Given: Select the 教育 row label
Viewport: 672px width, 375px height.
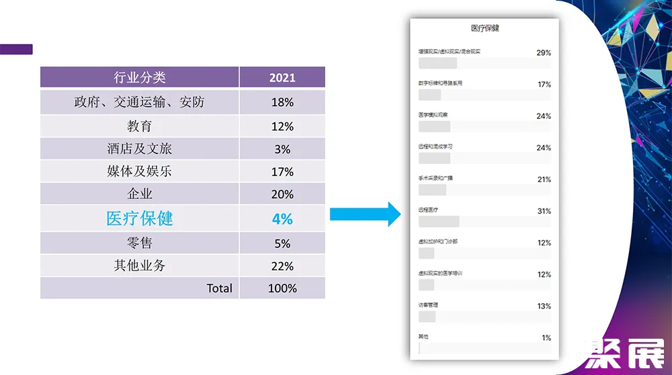Looking at the screenshot, I should click(139, 126).
